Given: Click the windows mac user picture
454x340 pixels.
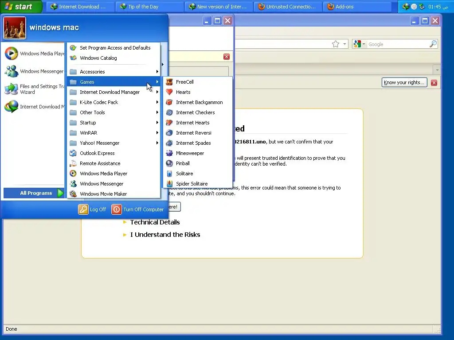Looking at the screenshot, I should [x=15, y=28].
